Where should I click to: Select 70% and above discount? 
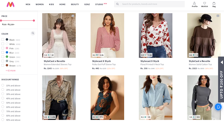[x=3, y=111]
